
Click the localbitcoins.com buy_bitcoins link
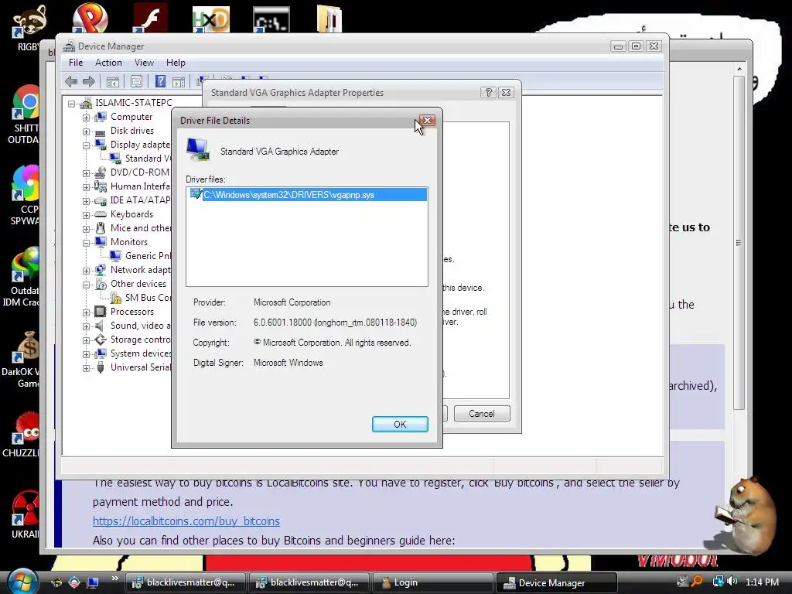pos(186,521)
